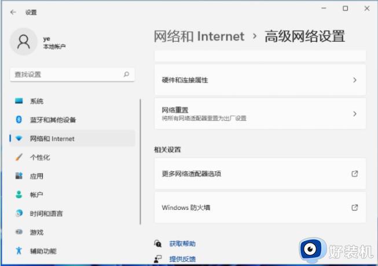Expand 硬件和连接属性 chevron arrow
The height and width of the screenshot is (266, 378).
coord(355,80)
